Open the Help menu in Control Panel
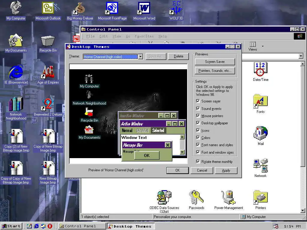307x230 pixels. (163, 36)
